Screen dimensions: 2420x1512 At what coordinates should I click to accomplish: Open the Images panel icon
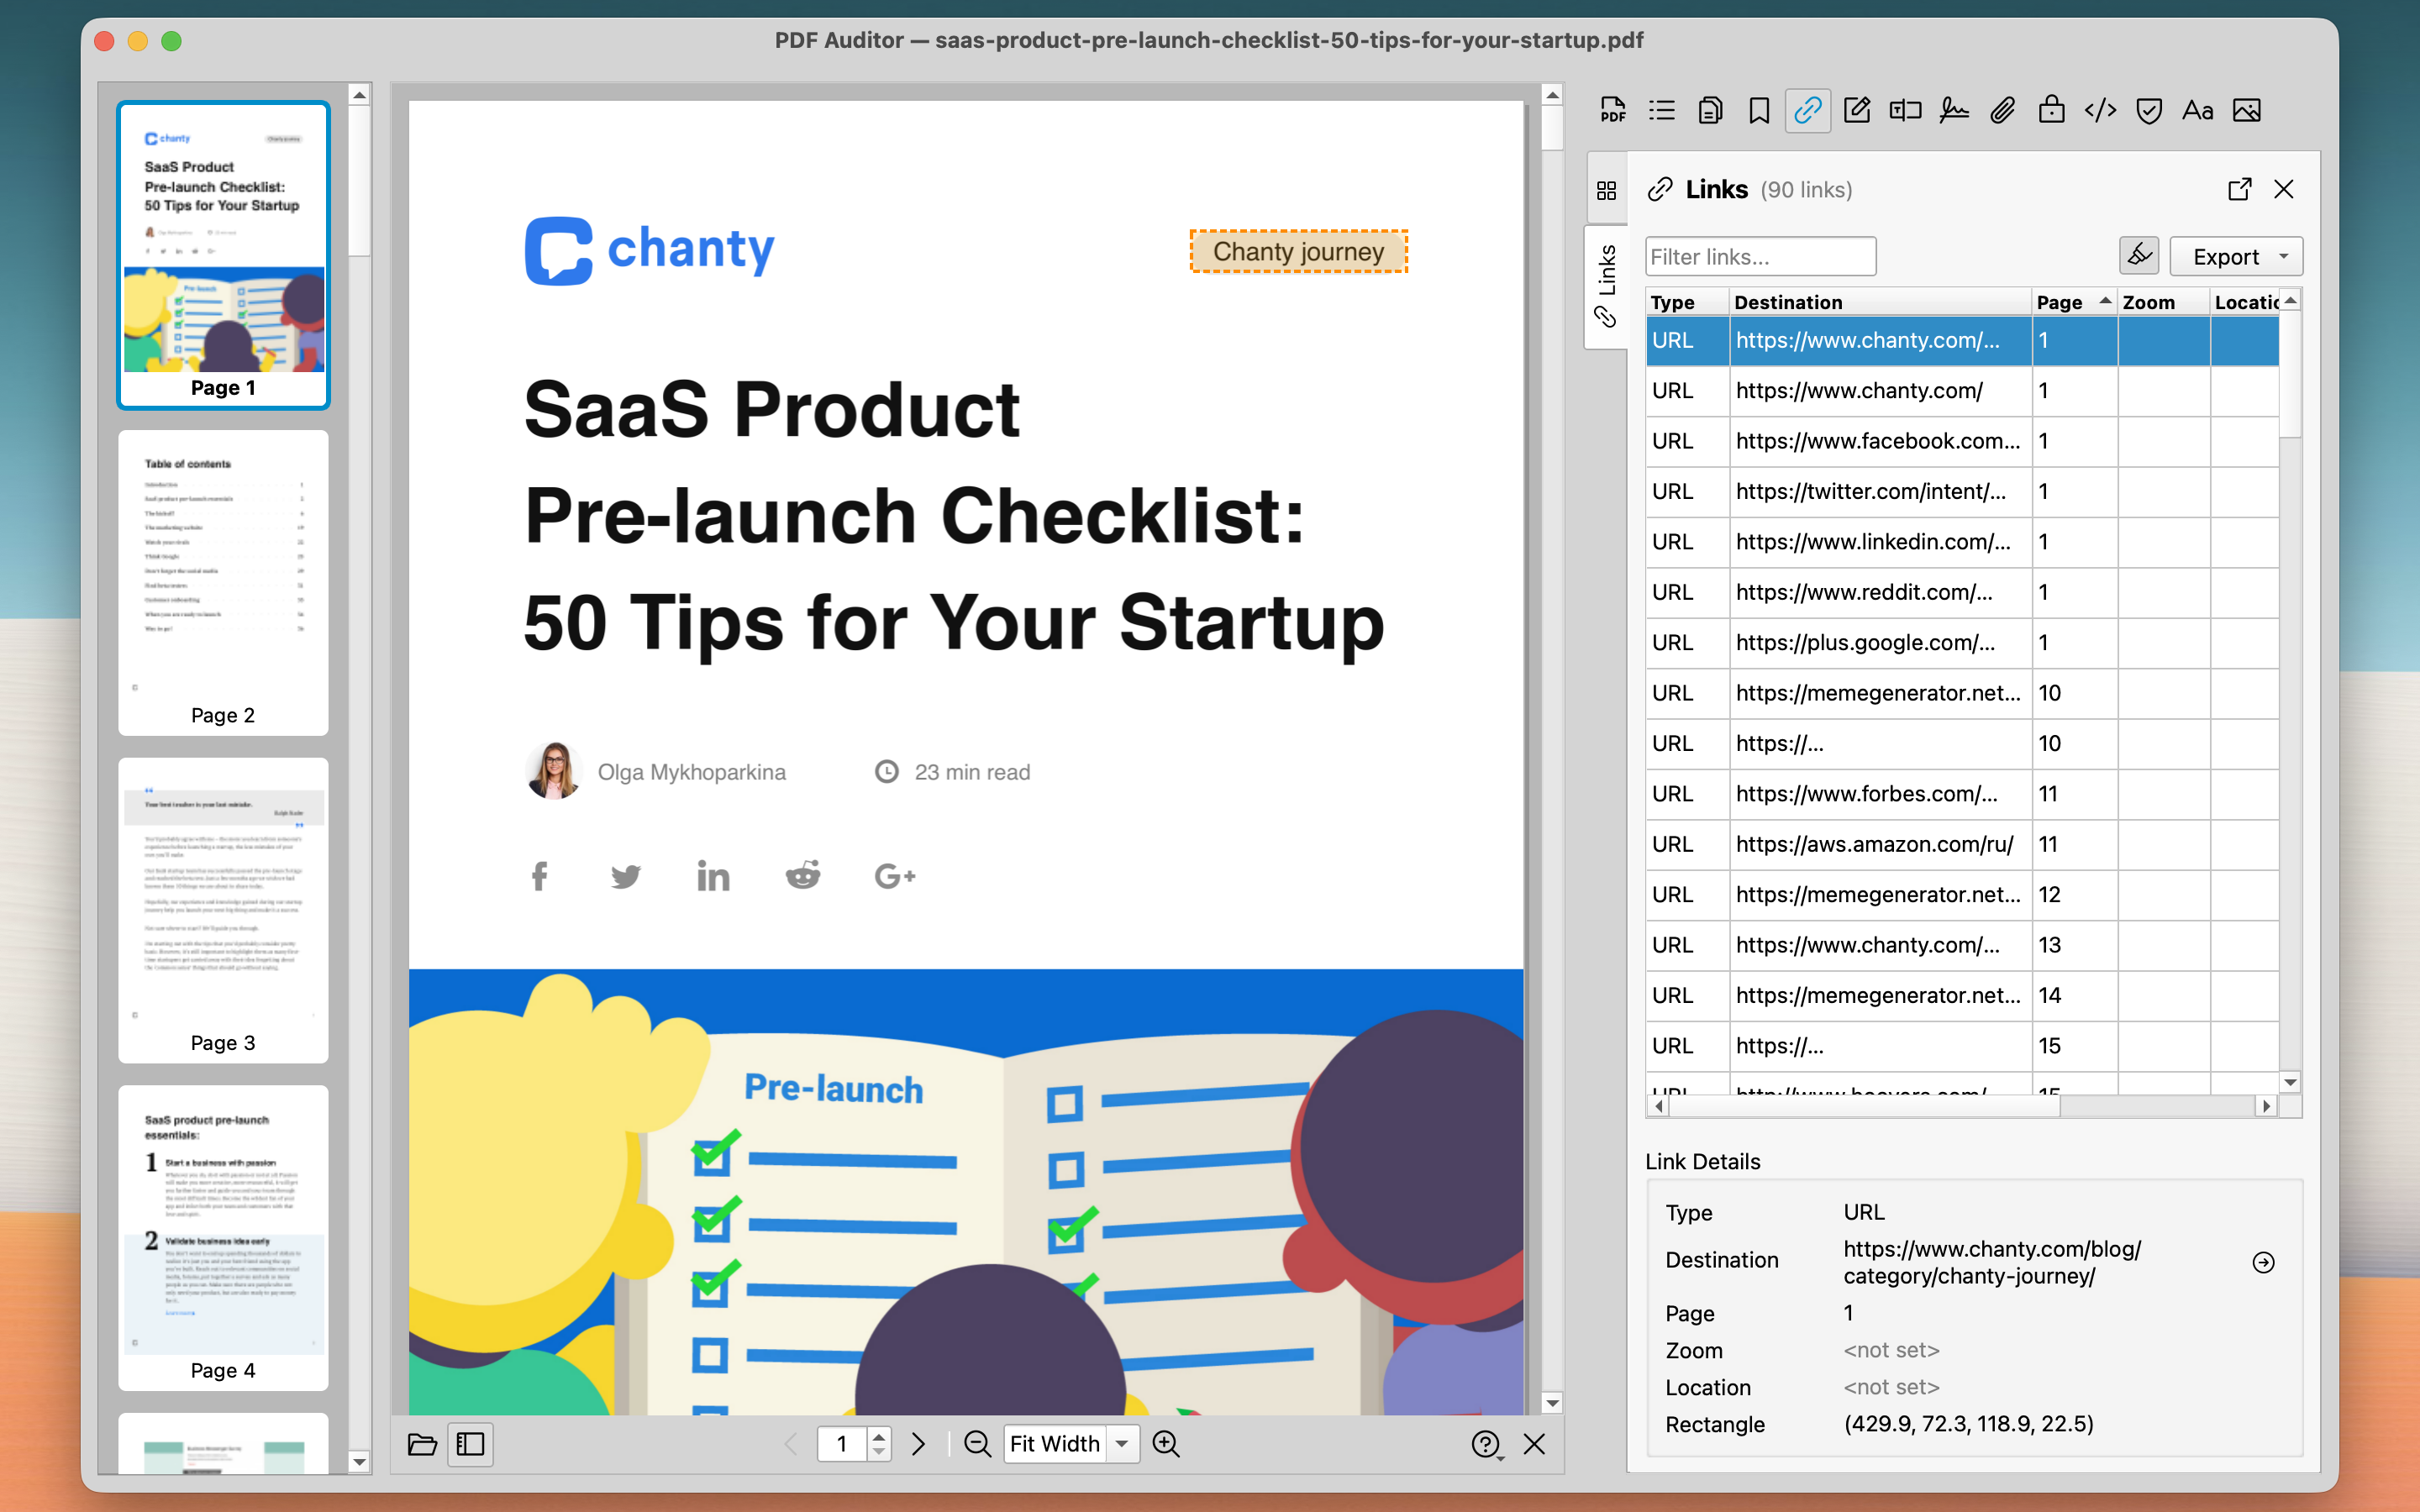pyautogui.click(x=2246, y=110)
